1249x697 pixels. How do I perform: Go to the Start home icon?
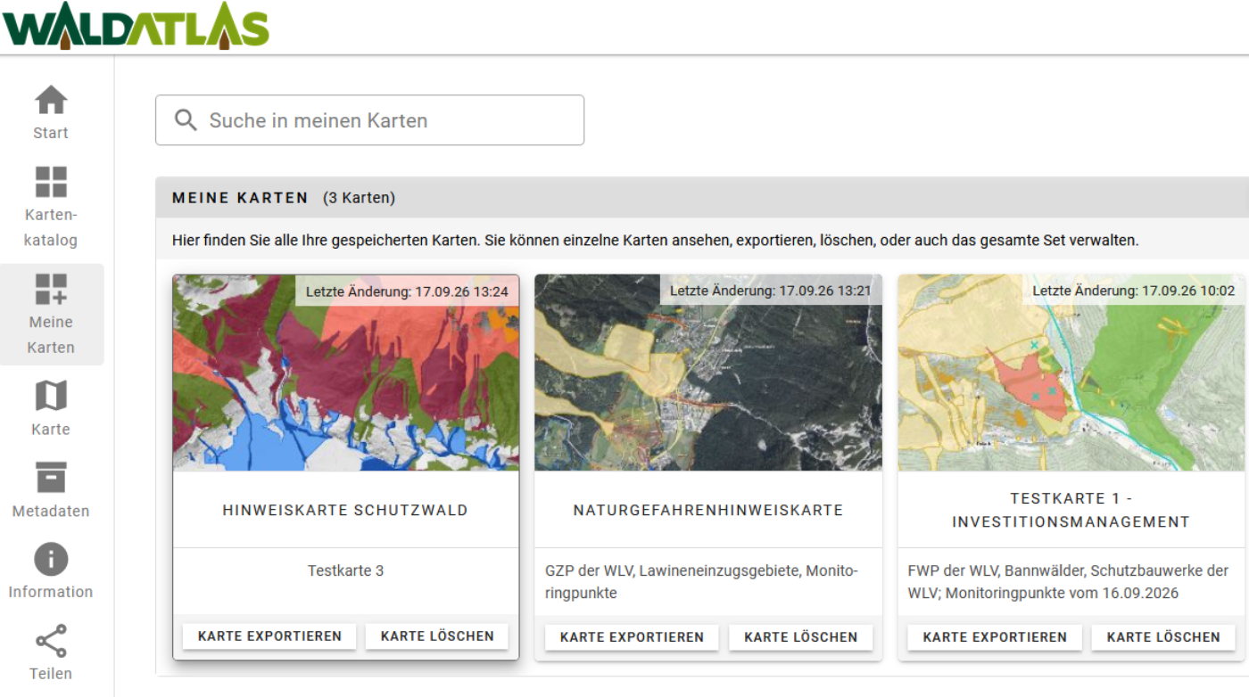(x=51, y=100)
